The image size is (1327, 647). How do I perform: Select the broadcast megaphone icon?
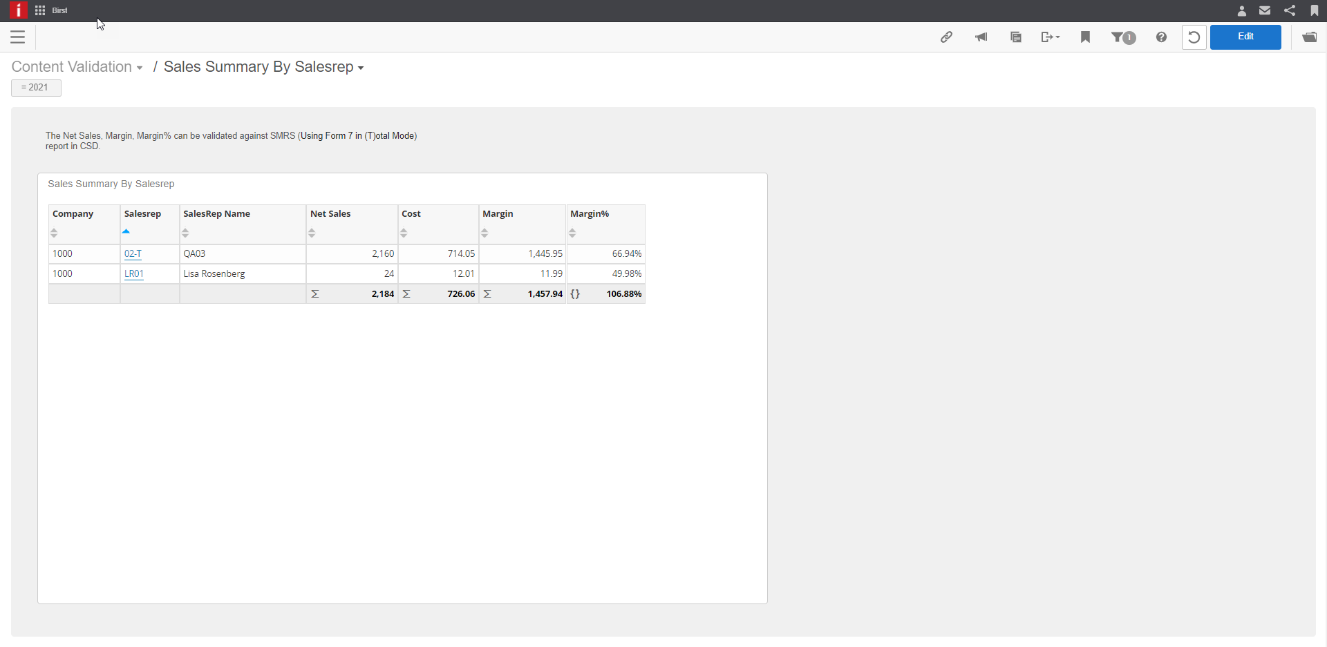[x=981, y=37]
